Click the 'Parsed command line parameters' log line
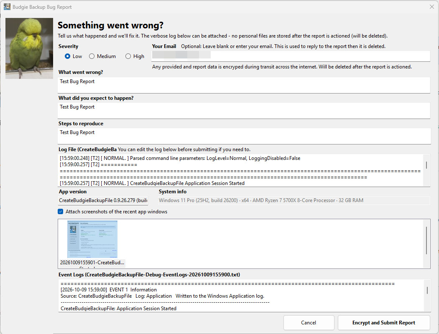The height and width of the screenshot is (334, 439). (180, 158)
